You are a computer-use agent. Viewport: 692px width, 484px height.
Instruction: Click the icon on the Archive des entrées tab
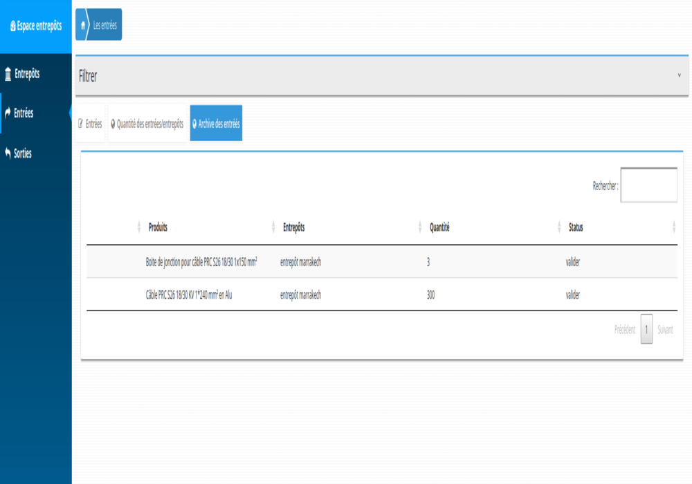[x=194, y=124]
